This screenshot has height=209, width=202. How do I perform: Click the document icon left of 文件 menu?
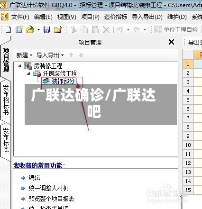coord(4,17)
